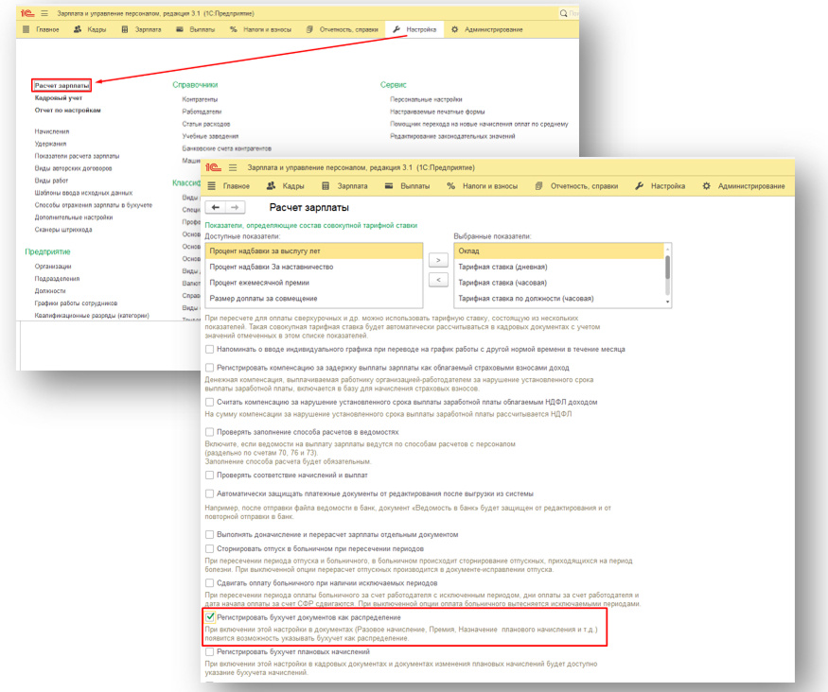The height and width of the screenshot is (692, 828).
Task: Click the 1C logo in back window
Action: 27,13
